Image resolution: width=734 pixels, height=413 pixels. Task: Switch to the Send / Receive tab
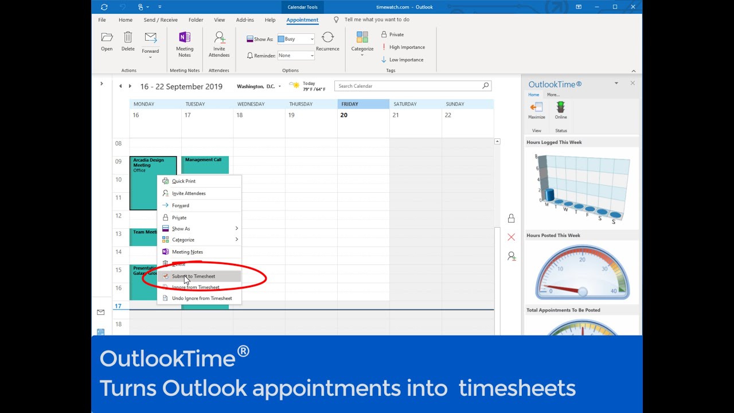point(161,20)
